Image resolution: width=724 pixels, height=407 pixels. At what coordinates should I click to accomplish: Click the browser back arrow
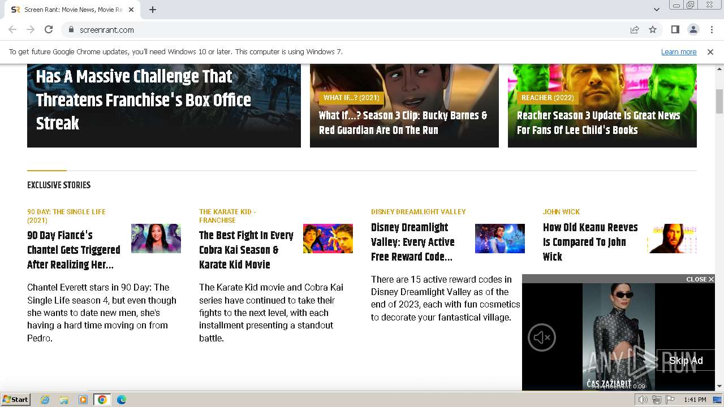(12, 29)
